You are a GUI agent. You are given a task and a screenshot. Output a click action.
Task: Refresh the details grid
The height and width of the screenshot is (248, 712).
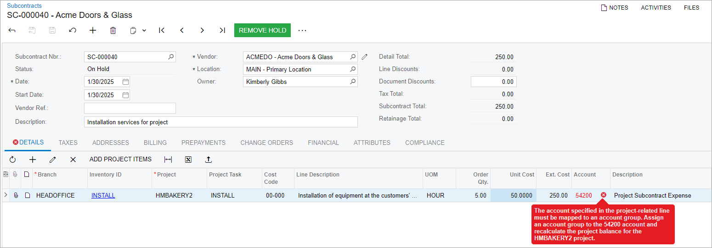point(12,160)
